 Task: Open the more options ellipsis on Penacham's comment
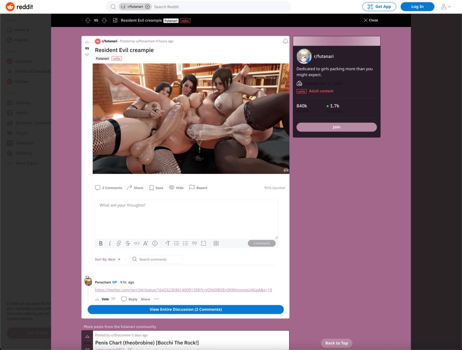tap(156, 299)
